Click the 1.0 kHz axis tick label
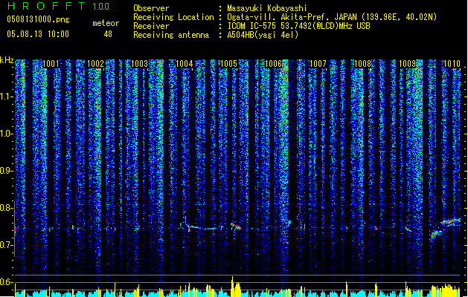The image size is (468, 297). tap(7, 134)
